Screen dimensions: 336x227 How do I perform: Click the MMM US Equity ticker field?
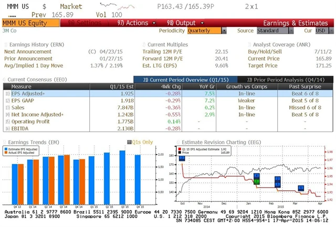[24, 23]
